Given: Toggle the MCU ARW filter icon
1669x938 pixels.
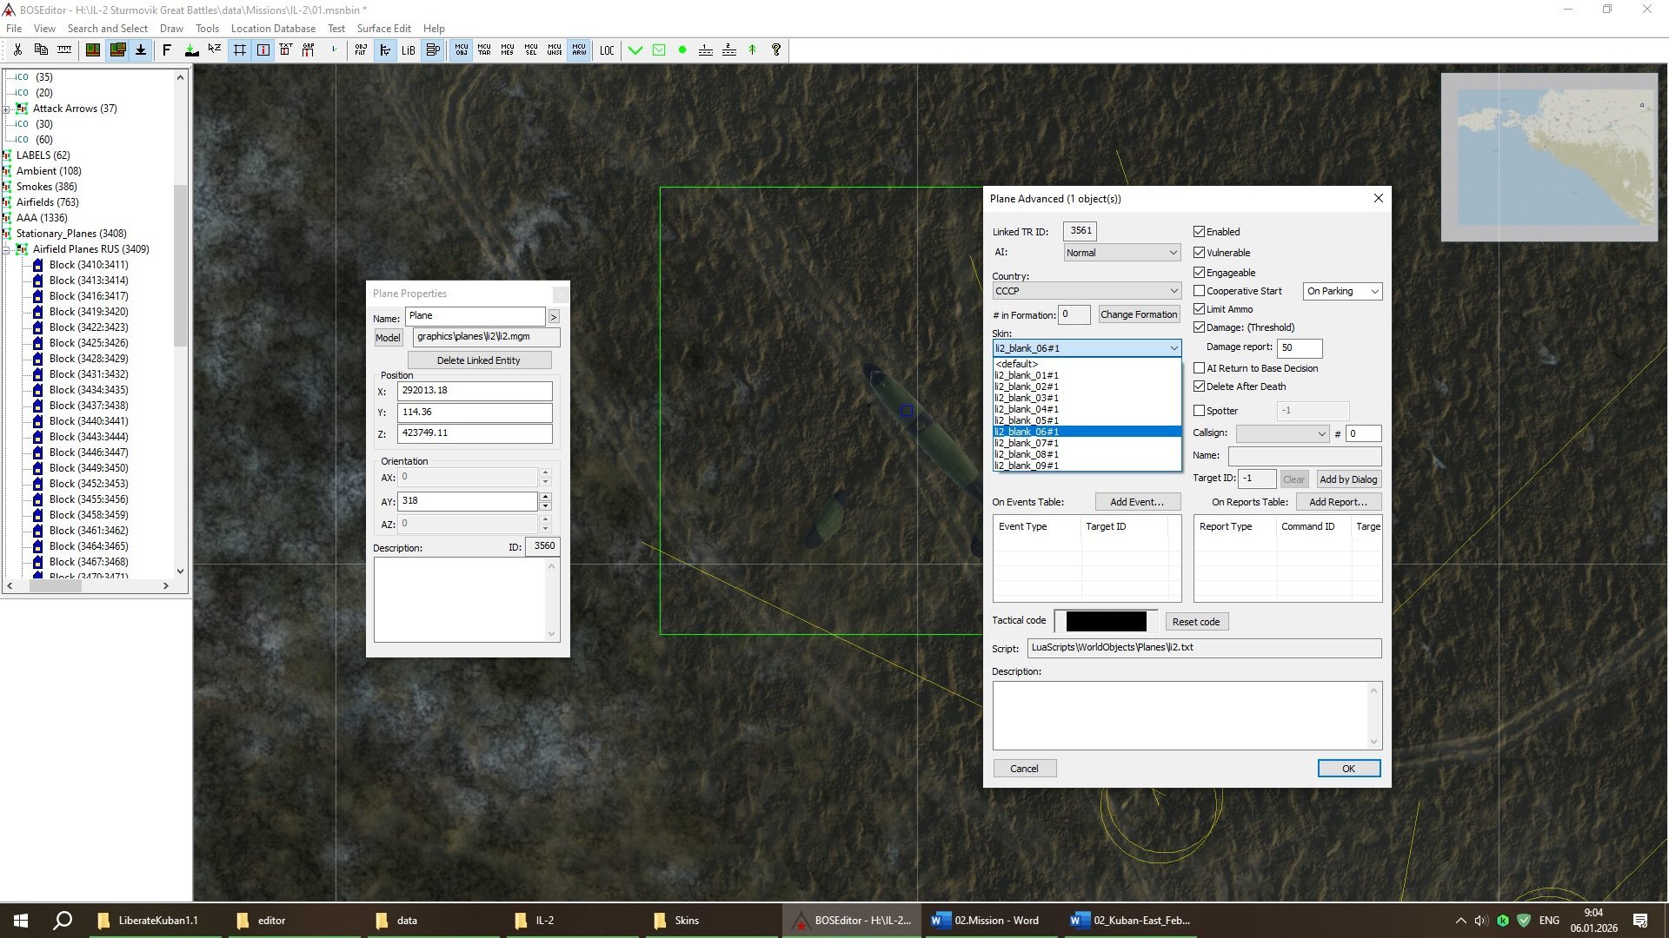Looking at the screenshot, I should (x=579, y=50).
